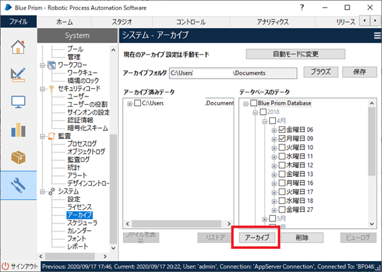Select カレンダー in the tree

tap(80, 231)
